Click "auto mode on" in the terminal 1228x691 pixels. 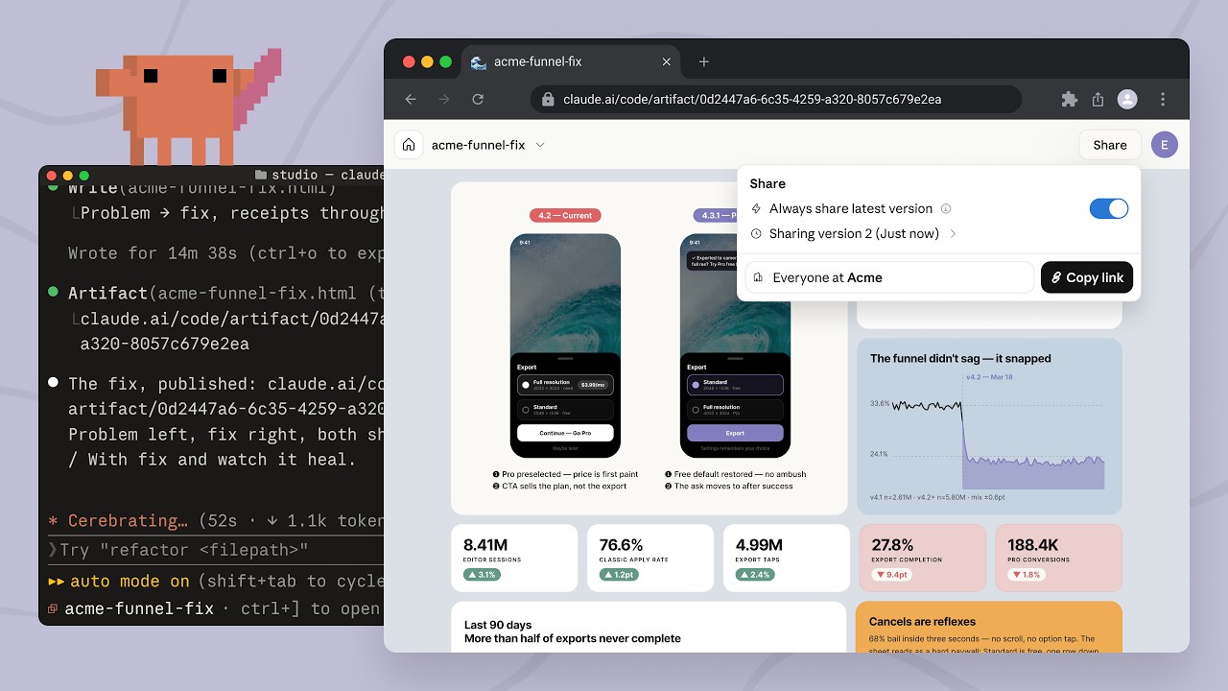pyautogui.click(x=130, y=581)
